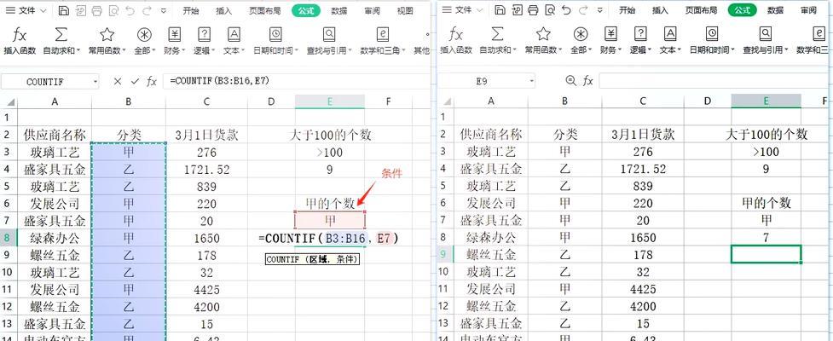Screen dimensions: 833x341
Task: Click Print Preview icon in right window toolbar
Action: [550, 10]
